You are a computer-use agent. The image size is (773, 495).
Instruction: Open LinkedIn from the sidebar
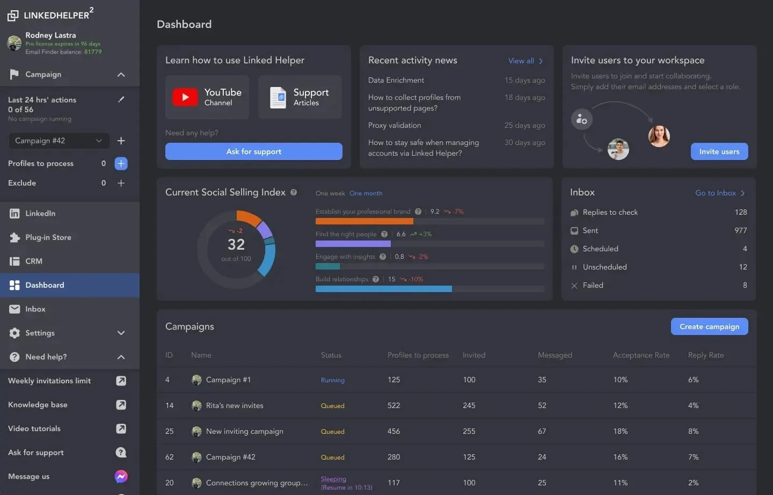70,214
